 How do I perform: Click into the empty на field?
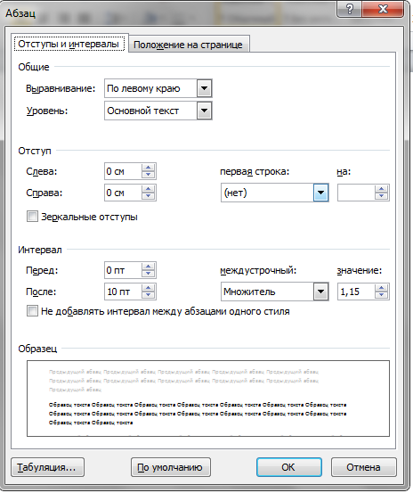356,193
